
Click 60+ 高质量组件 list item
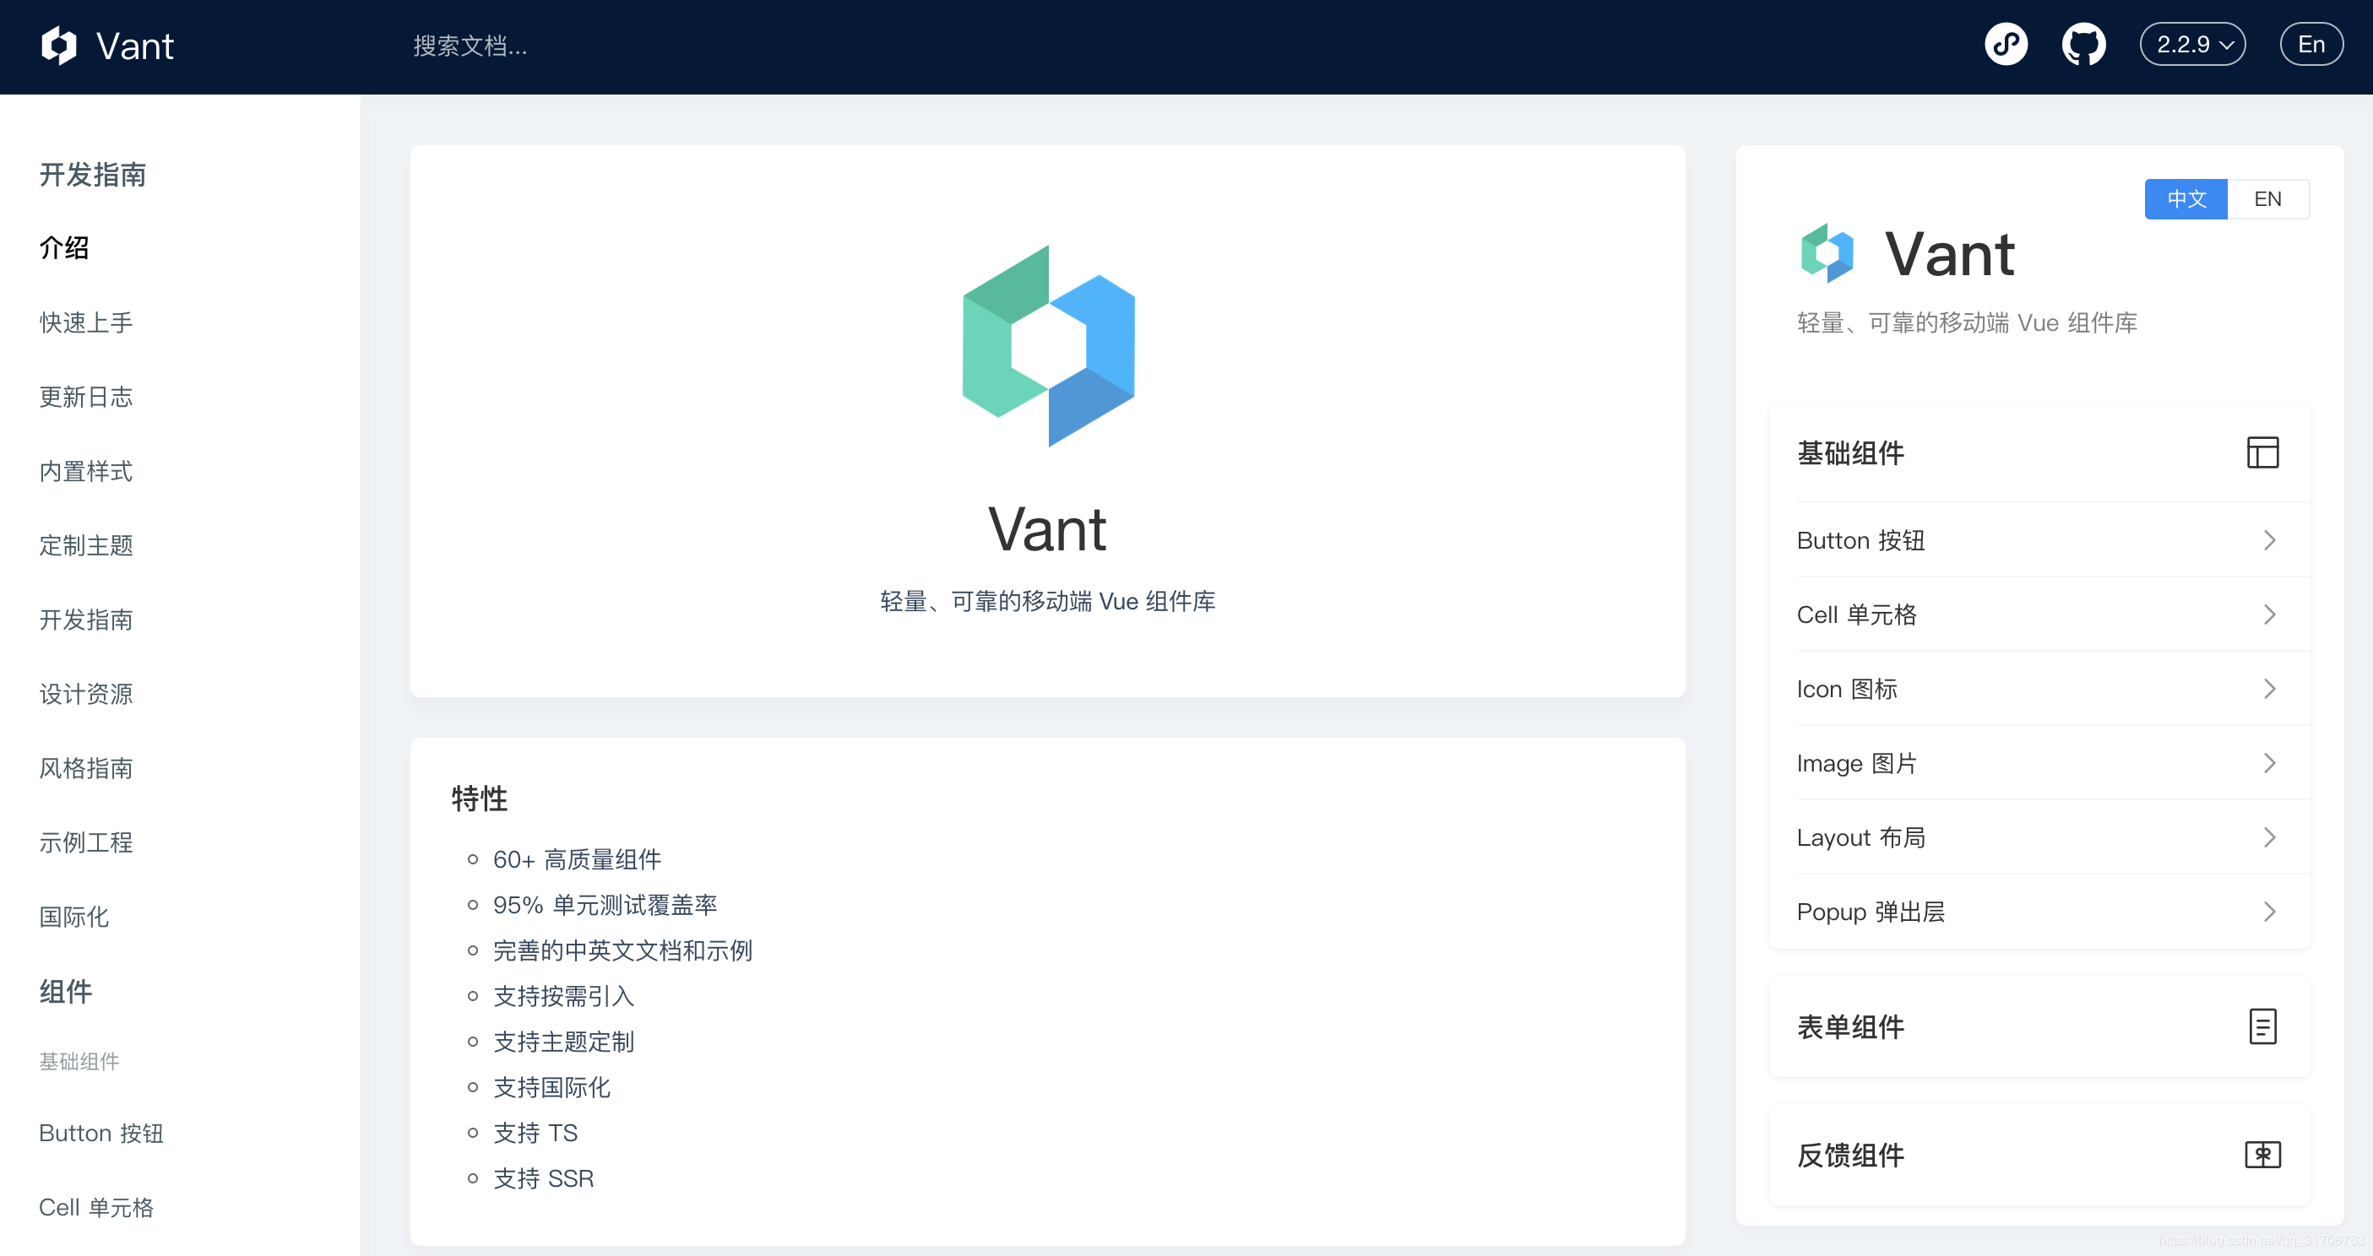click(577, 859)
